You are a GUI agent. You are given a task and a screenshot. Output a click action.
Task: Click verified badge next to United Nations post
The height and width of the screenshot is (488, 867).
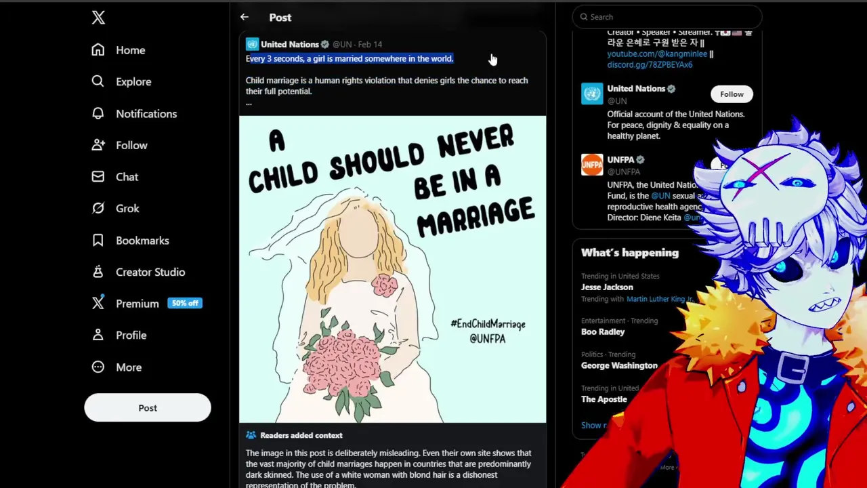point(325,44)
